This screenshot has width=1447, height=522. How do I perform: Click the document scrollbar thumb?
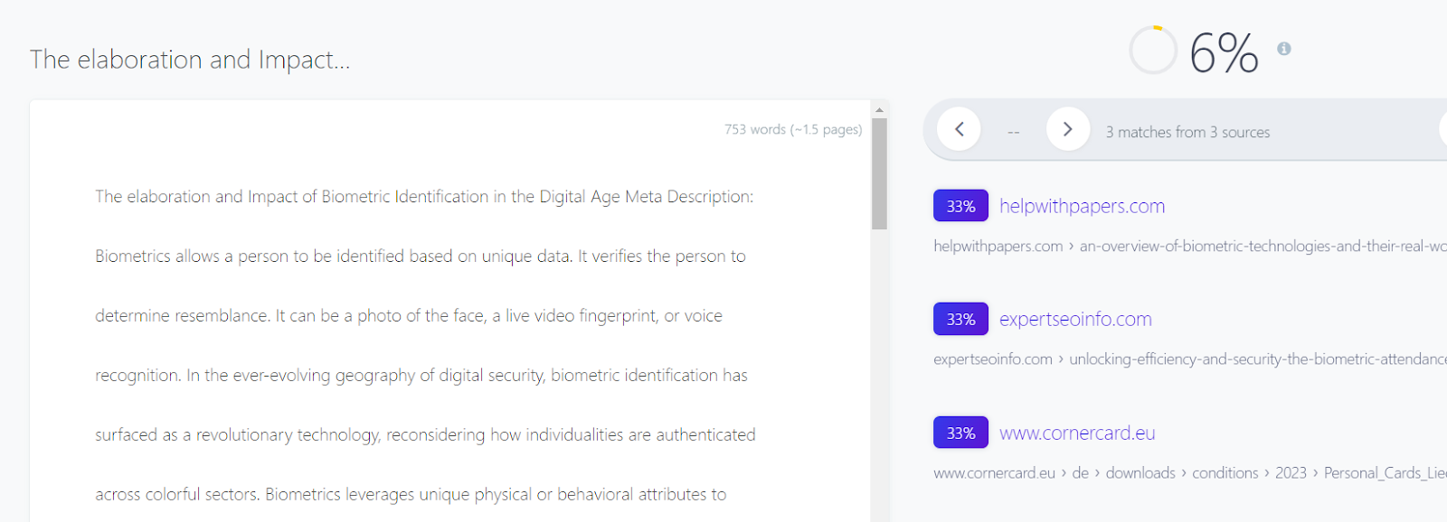pos(879,172)
